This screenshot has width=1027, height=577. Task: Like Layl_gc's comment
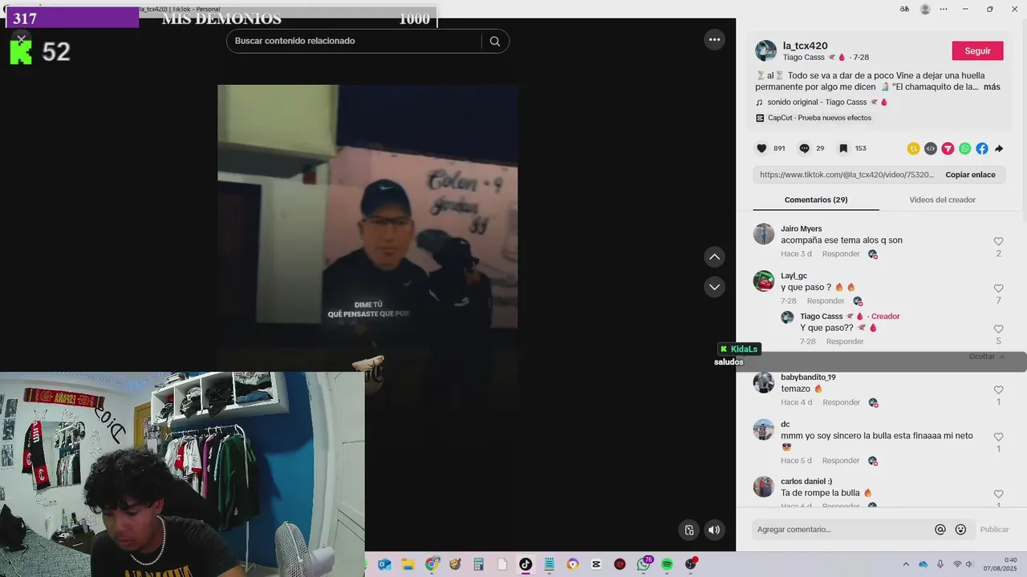998,288
